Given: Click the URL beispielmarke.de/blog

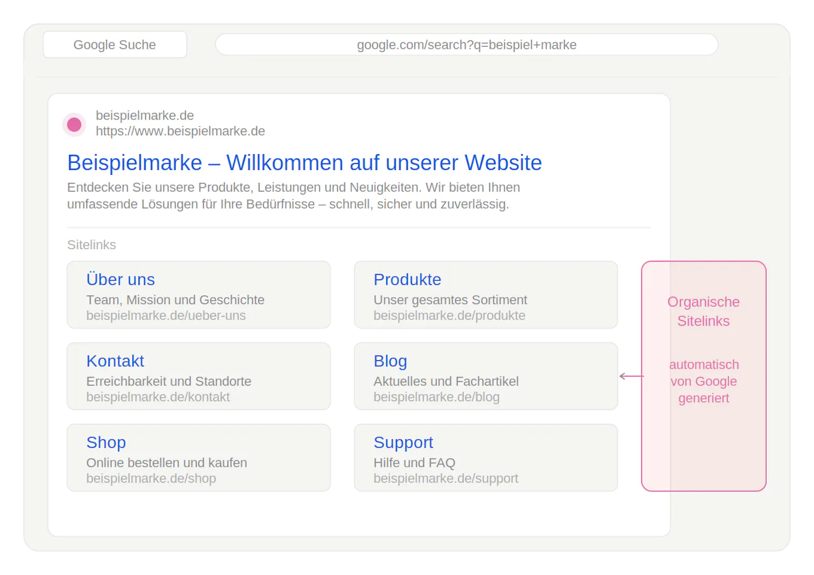Looking at the screenshot, I should pos(436,397).
